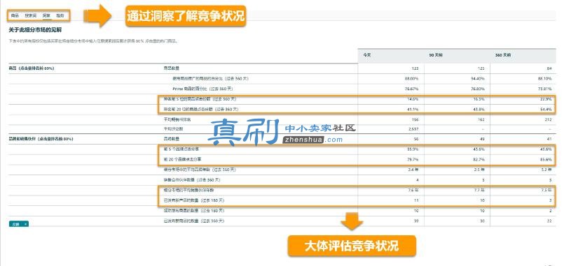Click the 14.6% cell
The width and height of the screenshot is (564, 266).
(413, 98)
